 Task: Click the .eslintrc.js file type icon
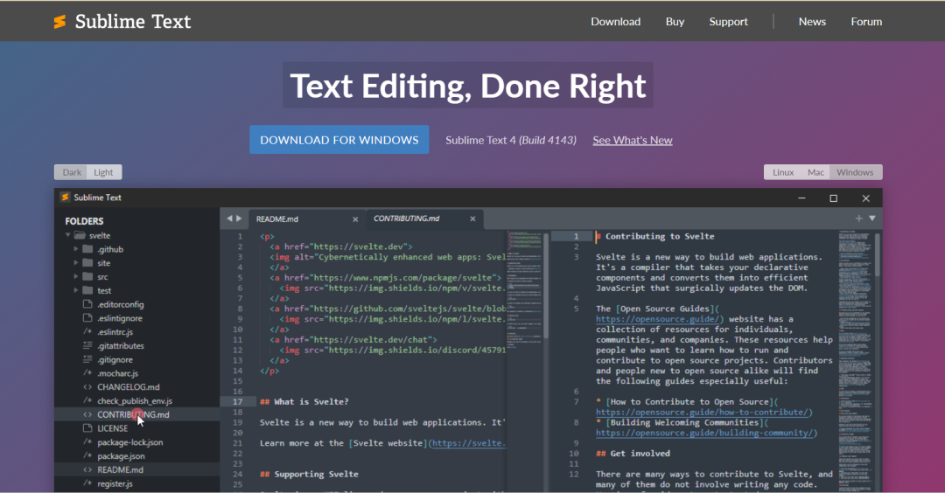(87, 331)
